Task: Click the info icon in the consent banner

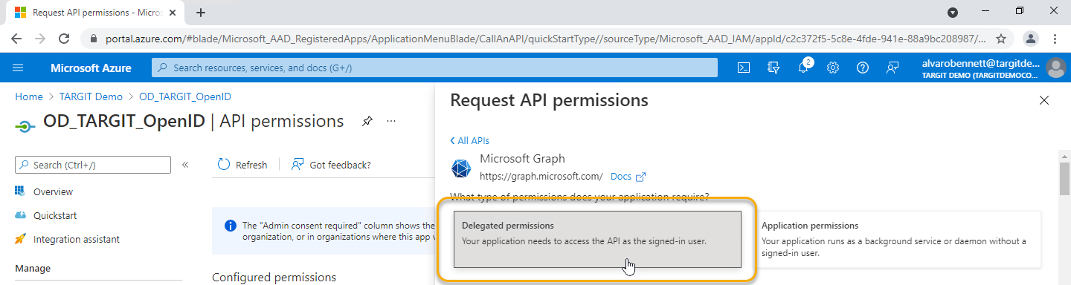Action: [230, 225]
